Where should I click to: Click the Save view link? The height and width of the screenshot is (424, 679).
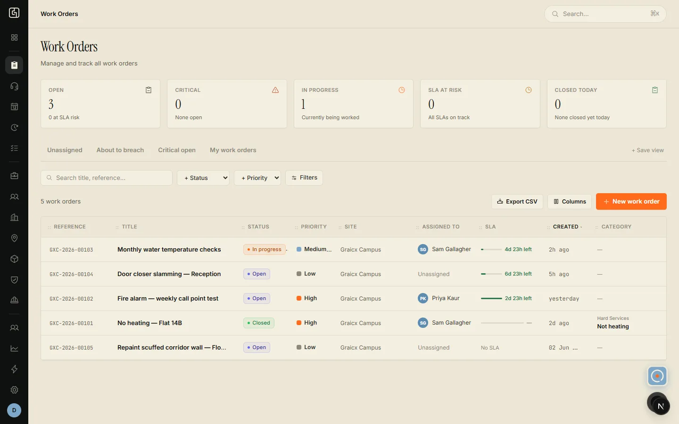(x=648, y=150)
